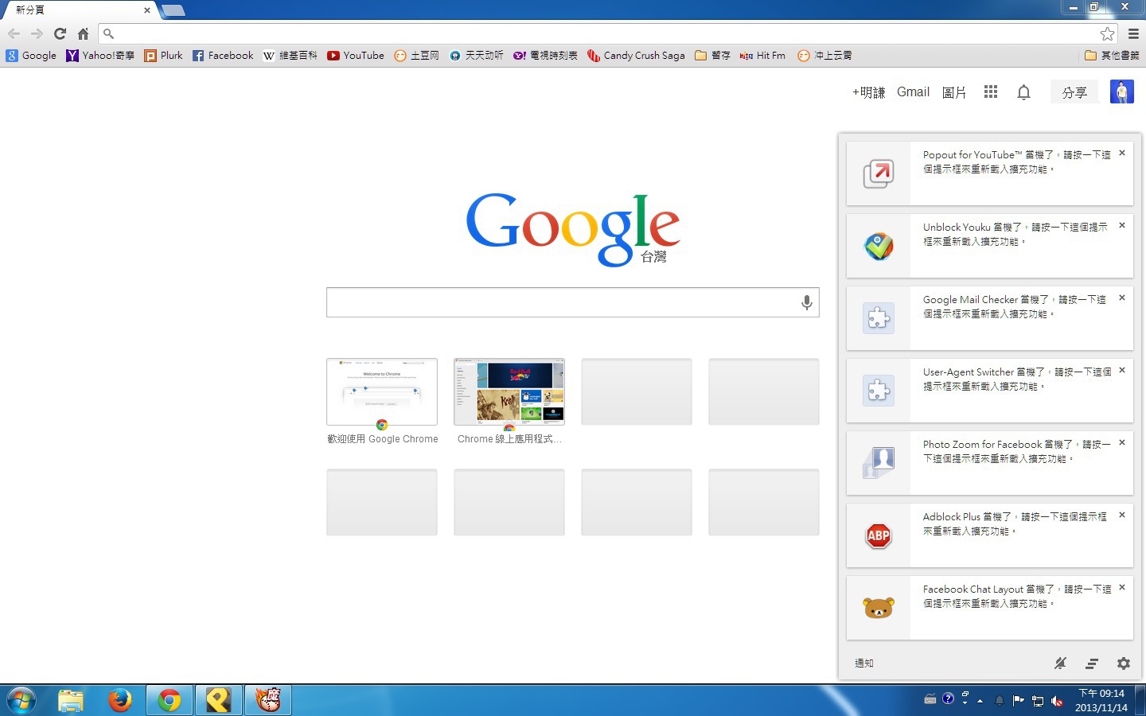Click the Facebook Chat Layout bear icon
Viewport: 1146px width, 716px height.
click(879, 608)
